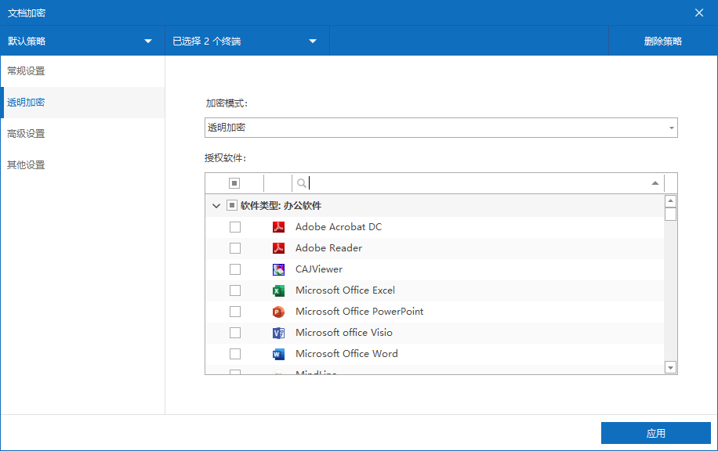Click the Microsoft Office Word icon
Viewport: 718px width, 451px height.
click(278, 354)
